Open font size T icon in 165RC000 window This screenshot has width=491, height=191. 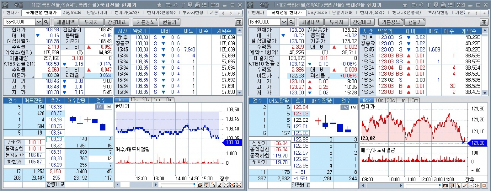[183, 5]
